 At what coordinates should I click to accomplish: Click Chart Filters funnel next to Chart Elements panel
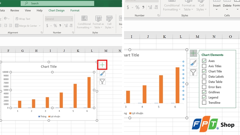coord(193,72)
